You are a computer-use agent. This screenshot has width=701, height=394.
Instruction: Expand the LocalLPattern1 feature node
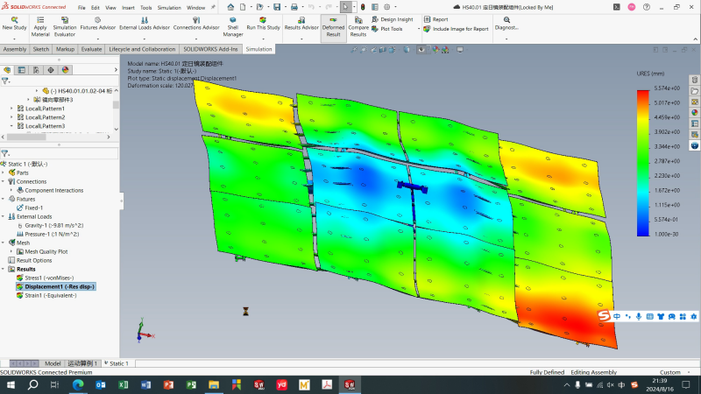pos(11,108)
